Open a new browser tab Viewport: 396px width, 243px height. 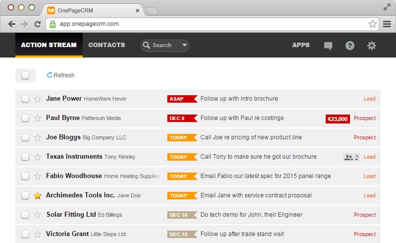click(152, 10)
